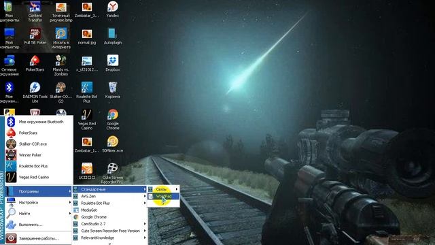The image size is (435, 245).
Task: Launch DAEMON Tools Lite shortcut
Action: pos(35,93)
